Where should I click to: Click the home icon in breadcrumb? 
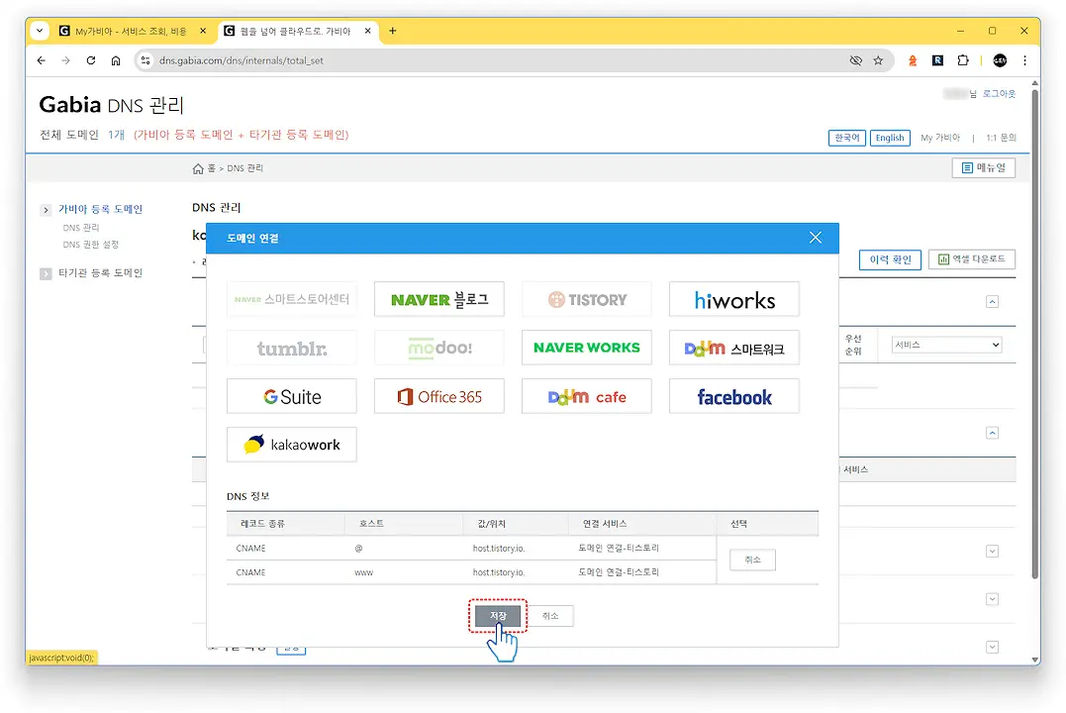pyautogui.click(x=198, y=168)
